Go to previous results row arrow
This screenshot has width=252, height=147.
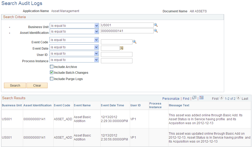click(221, 98)
